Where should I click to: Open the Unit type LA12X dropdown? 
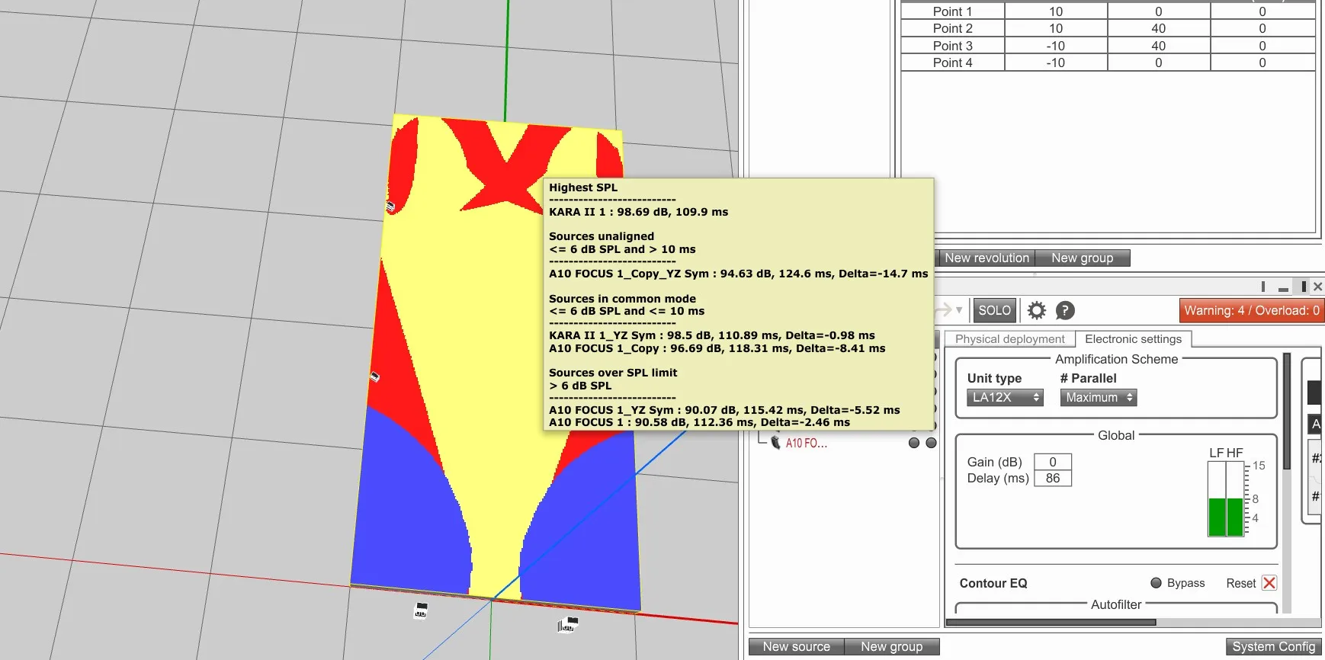pyautogui.click(x=1005, y=397)
